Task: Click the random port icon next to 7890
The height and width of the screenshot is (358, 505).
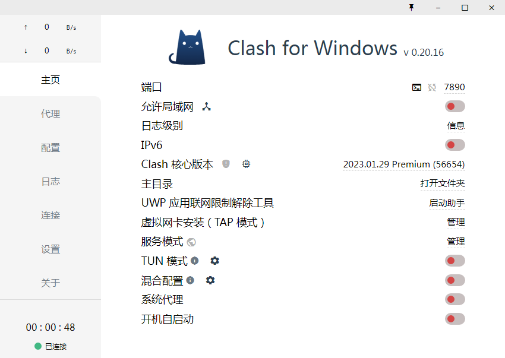Action: [432, 87]
